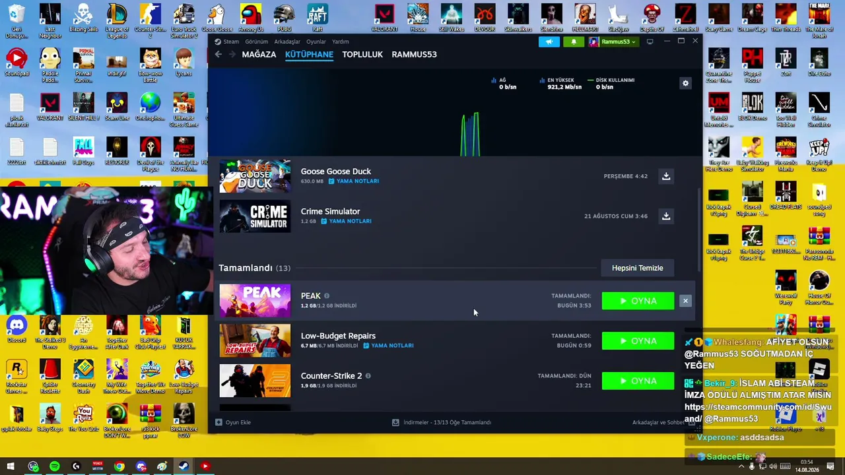Open Goose Goose Duck patch notes
845x475 pixels.
coord(354,181)
